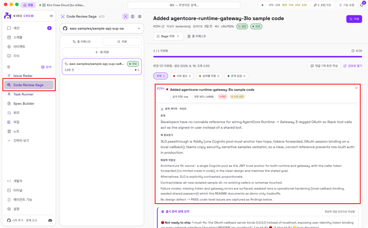Open 공유본 열기 link

[353, 66]
